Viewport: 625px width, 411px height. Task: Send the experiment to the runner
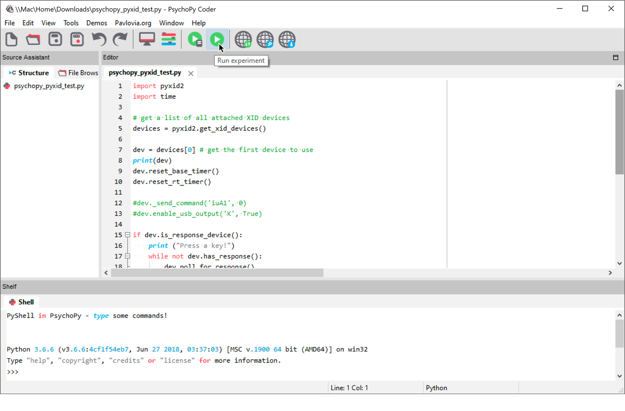point(195,39)
